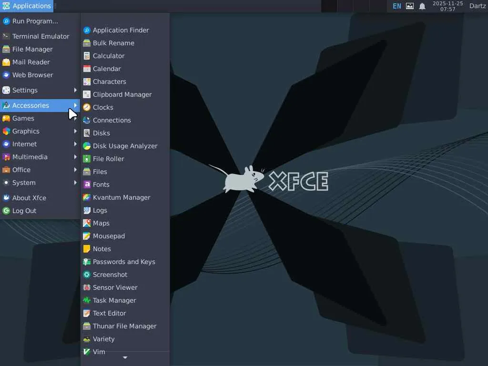Expand the Multimedia submenu arrow

[75, 157]
